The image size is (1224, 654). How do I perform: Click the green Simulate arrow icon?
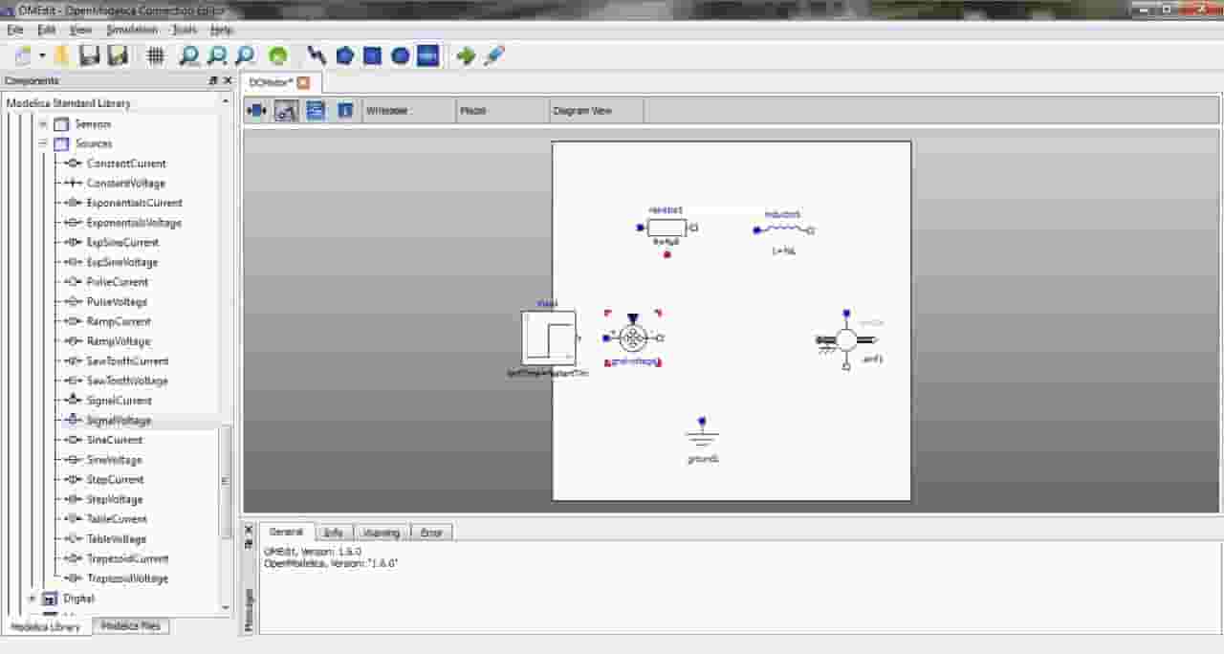466,55
